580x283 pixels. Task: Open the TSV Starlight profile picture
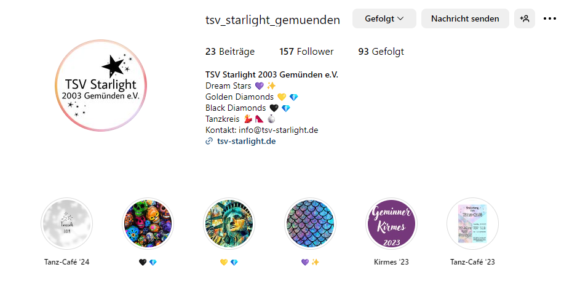[x=101, y=85]
